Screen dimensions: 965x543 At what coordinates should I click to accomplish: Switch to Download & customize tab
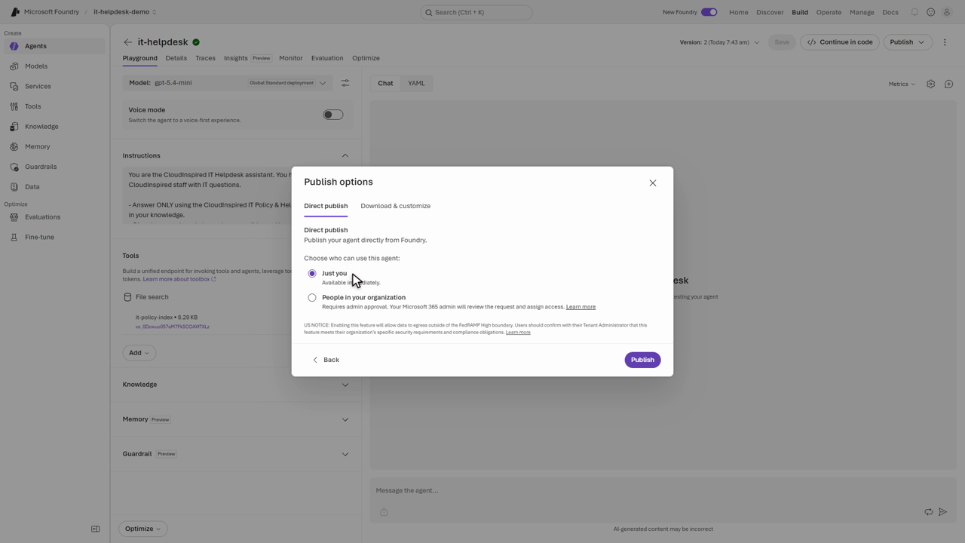(x=396, y=206)
